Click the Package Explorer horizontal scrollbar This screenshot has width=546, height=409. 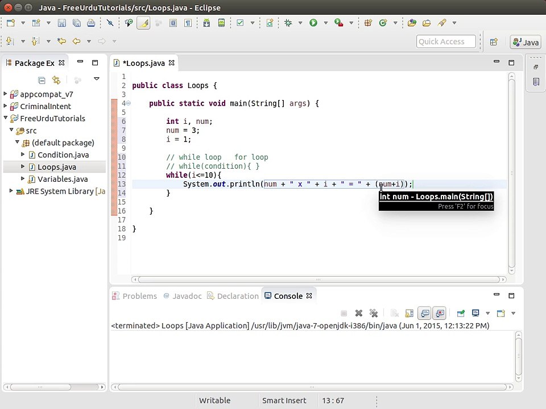pos(55,387)
